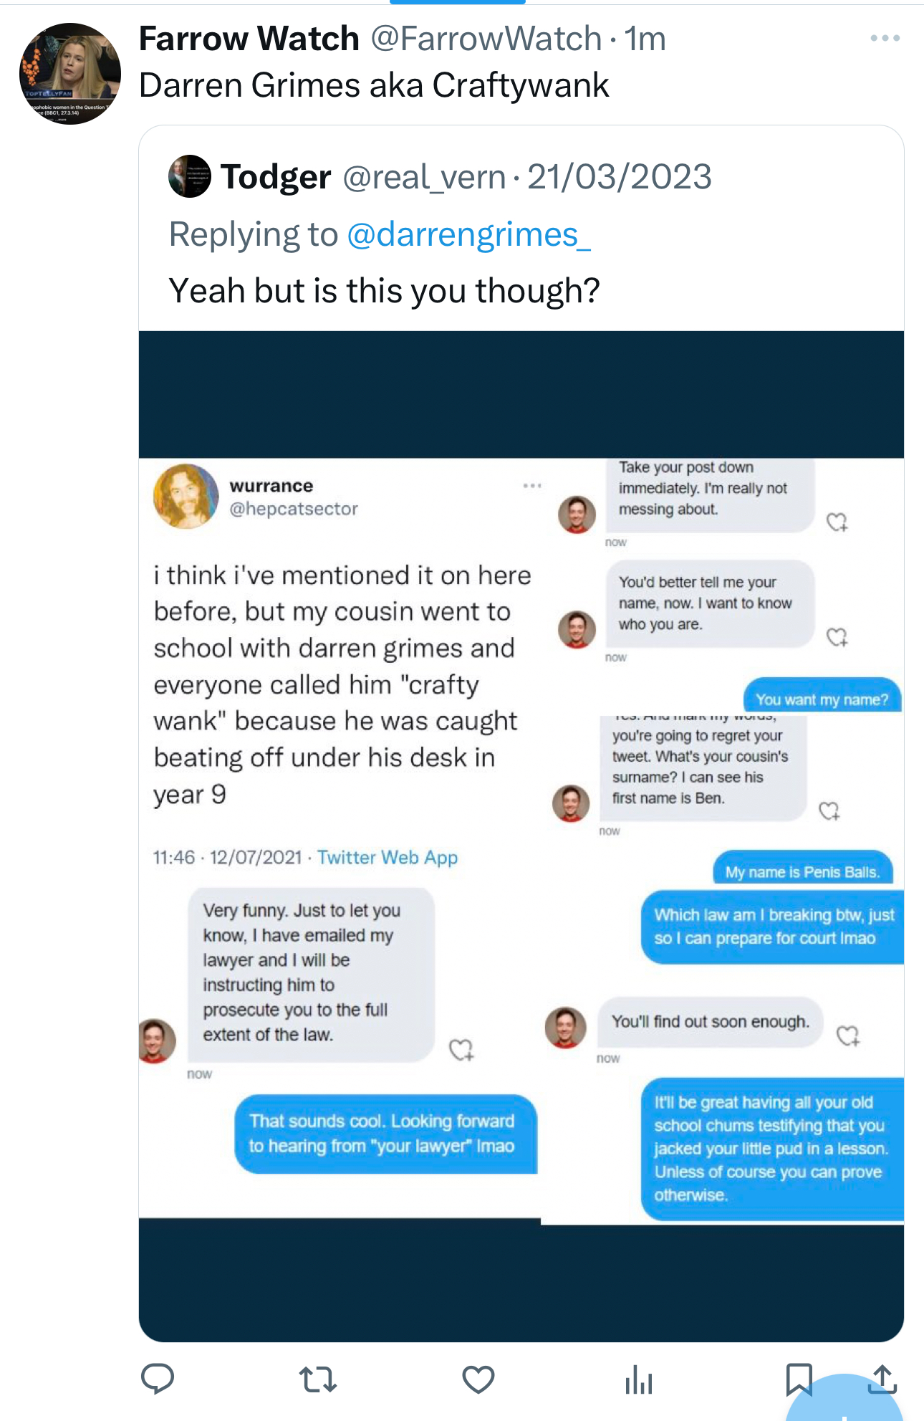Click the 1m tweet timestamp
Screen dimensions: 924x1421
point(645,39)
